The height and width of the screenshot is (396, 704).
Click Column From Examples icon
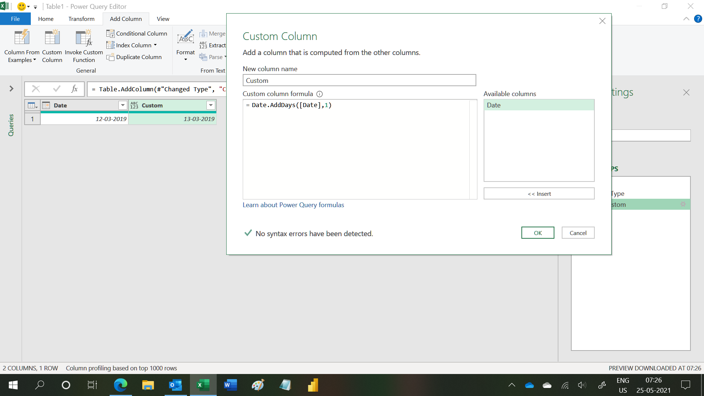point(22,38)
